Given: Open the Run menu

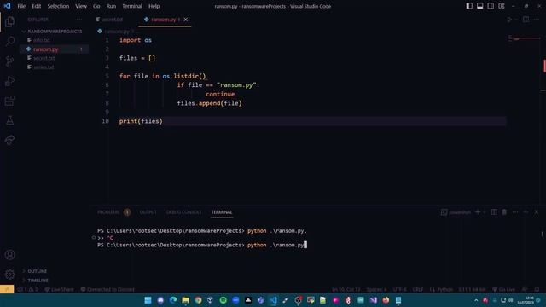Looking at the screenshot, I should 111,6.
